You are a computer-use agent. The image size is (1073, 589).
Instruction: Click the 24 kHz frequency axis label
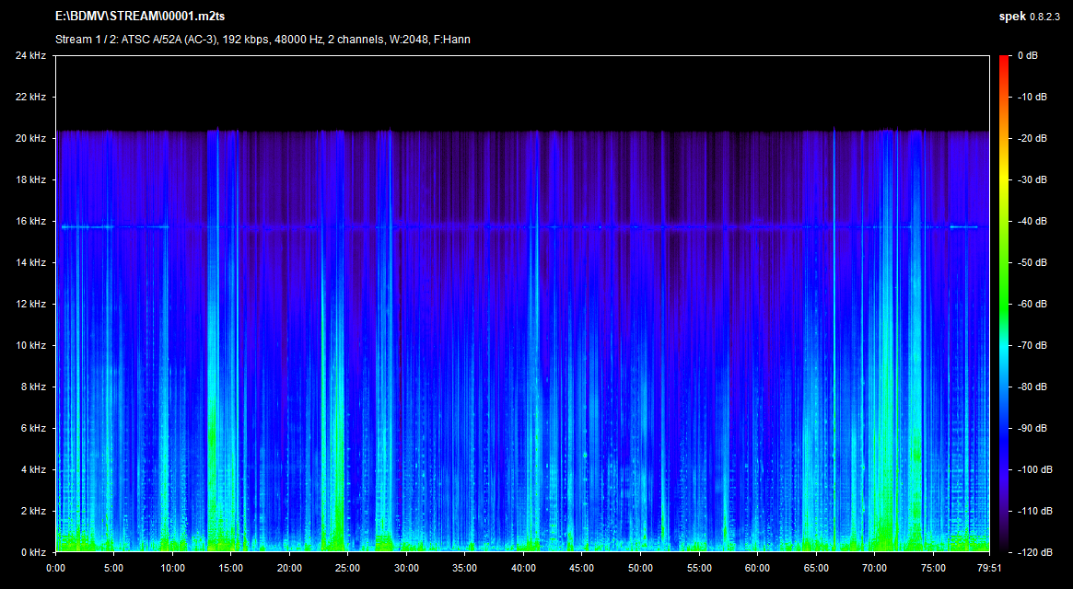tap(30, 56)
